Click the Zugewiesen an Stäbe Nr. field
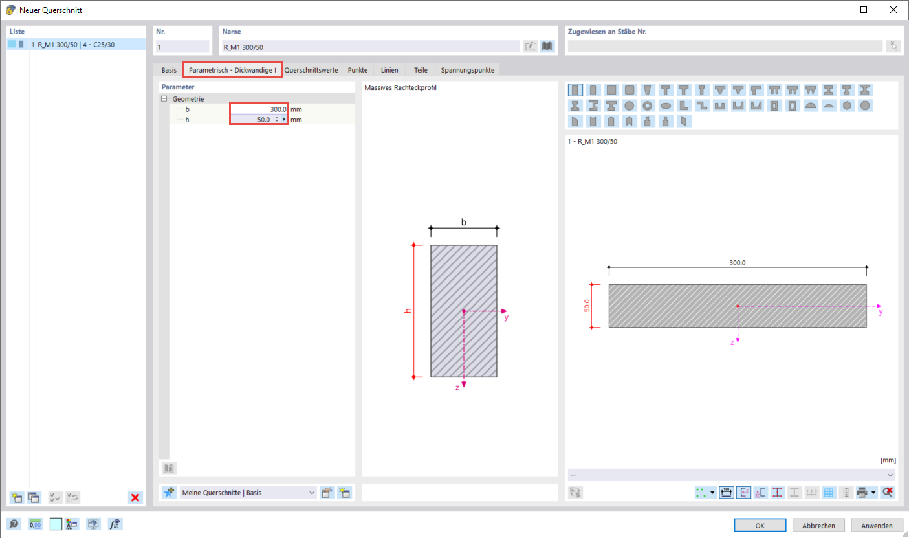909x538 pixels. pyautogui.click(x=725, y=47)
